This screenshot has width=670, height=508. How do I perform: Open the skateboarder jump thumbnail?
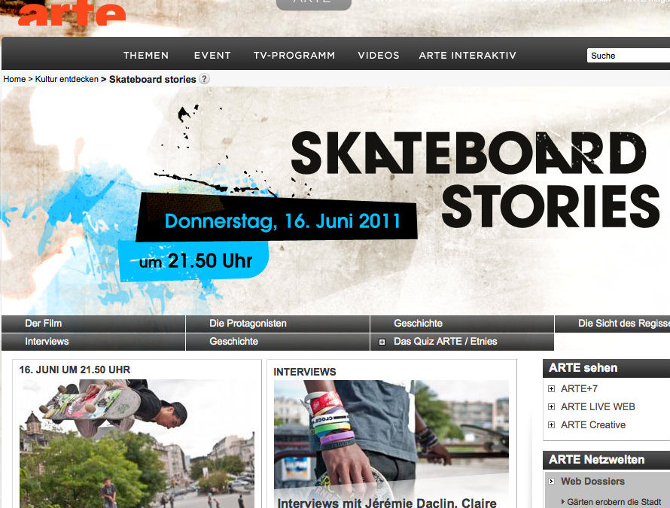click(137, 443)
